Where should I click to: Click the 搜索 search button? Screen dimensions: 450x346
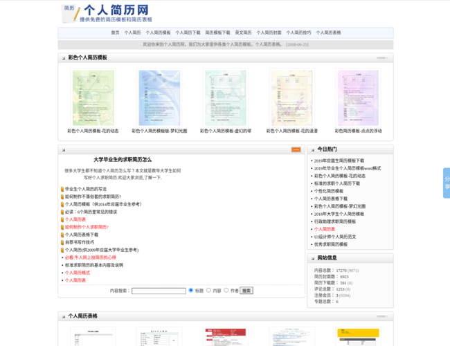pyautogui.click(x=246, y=291)
